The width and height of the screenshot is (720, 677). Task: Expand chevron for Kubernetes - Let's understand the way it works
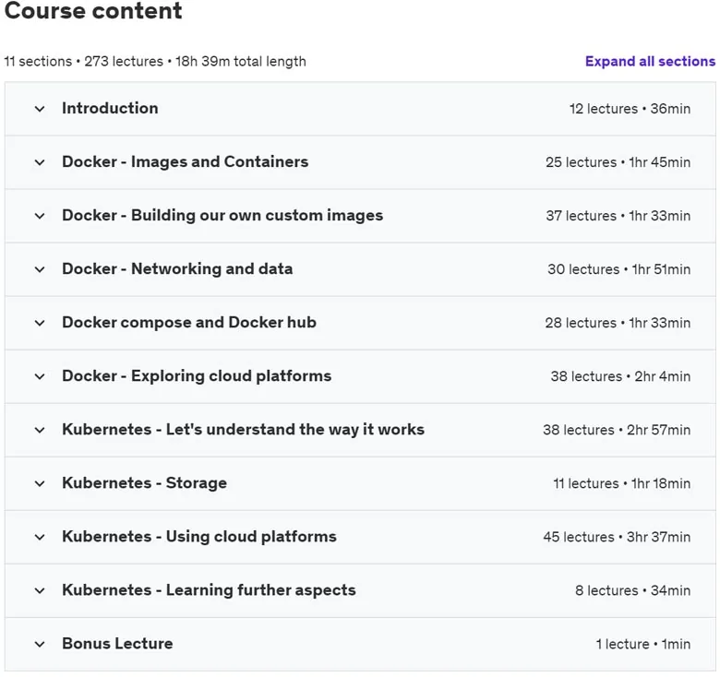pyautogui.click(x=40, y=430)
